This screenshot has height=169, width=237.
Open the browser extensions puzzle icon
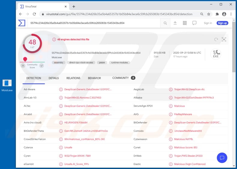[x=217, y=14]
